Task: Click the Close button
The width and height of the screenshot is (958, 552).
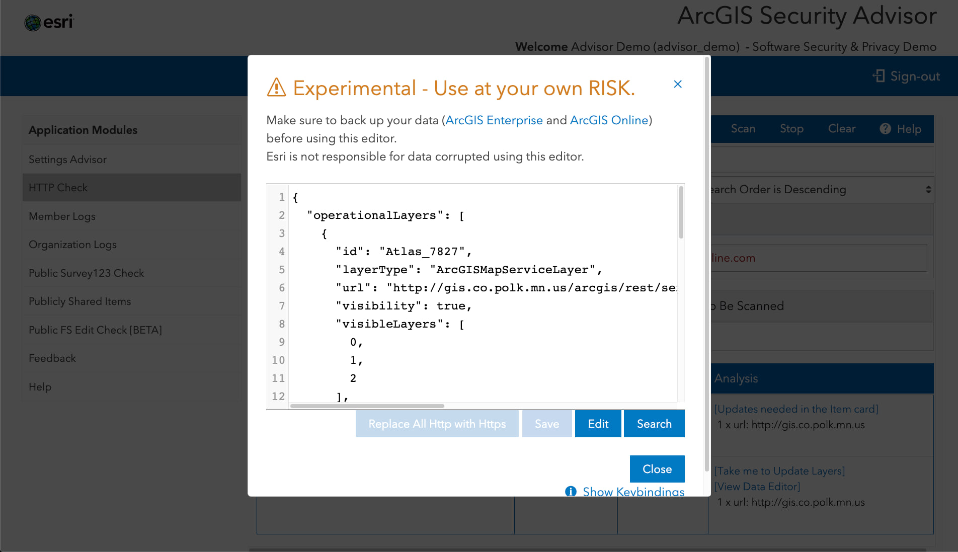Action: [x=657, y=469]
